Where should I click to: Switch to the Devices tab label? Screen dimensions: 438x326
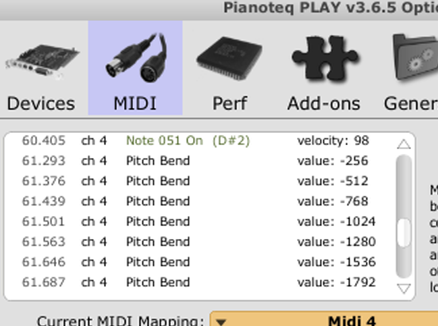(41, 103)
